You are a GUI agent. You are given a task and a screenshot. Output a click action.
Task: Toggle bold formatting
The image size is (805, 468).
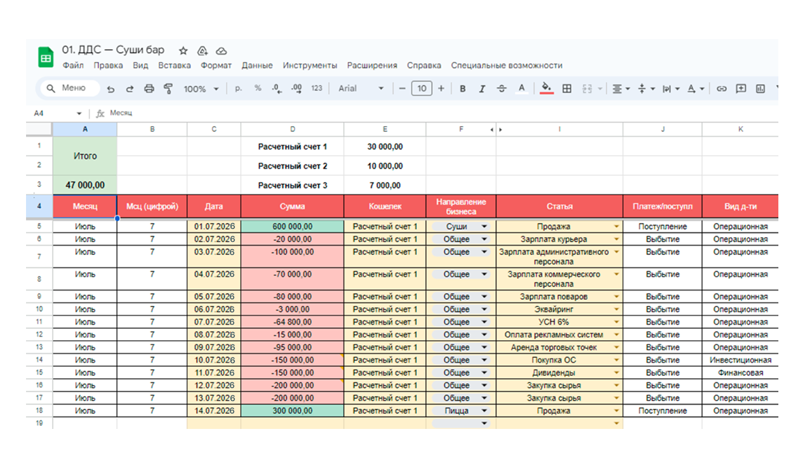point(462,89)
